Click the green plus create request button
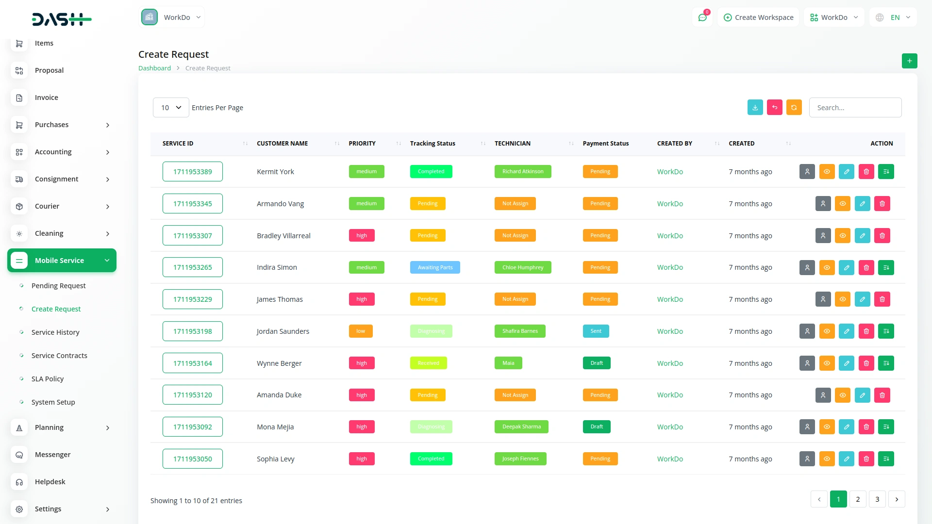The width and height of the screenshot is (932, 524). (x=909, y=61)
